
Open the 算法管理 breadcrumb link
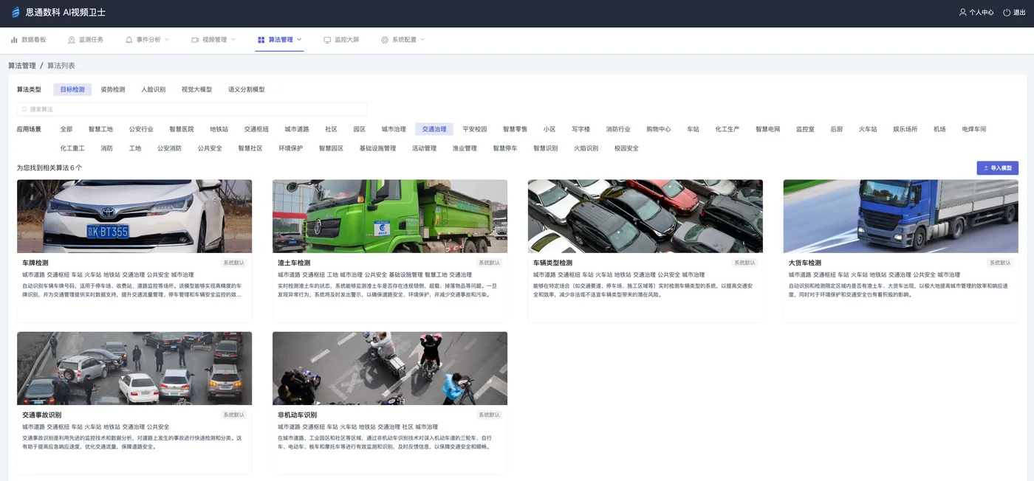pyautogui.click(x=21, y=65)
